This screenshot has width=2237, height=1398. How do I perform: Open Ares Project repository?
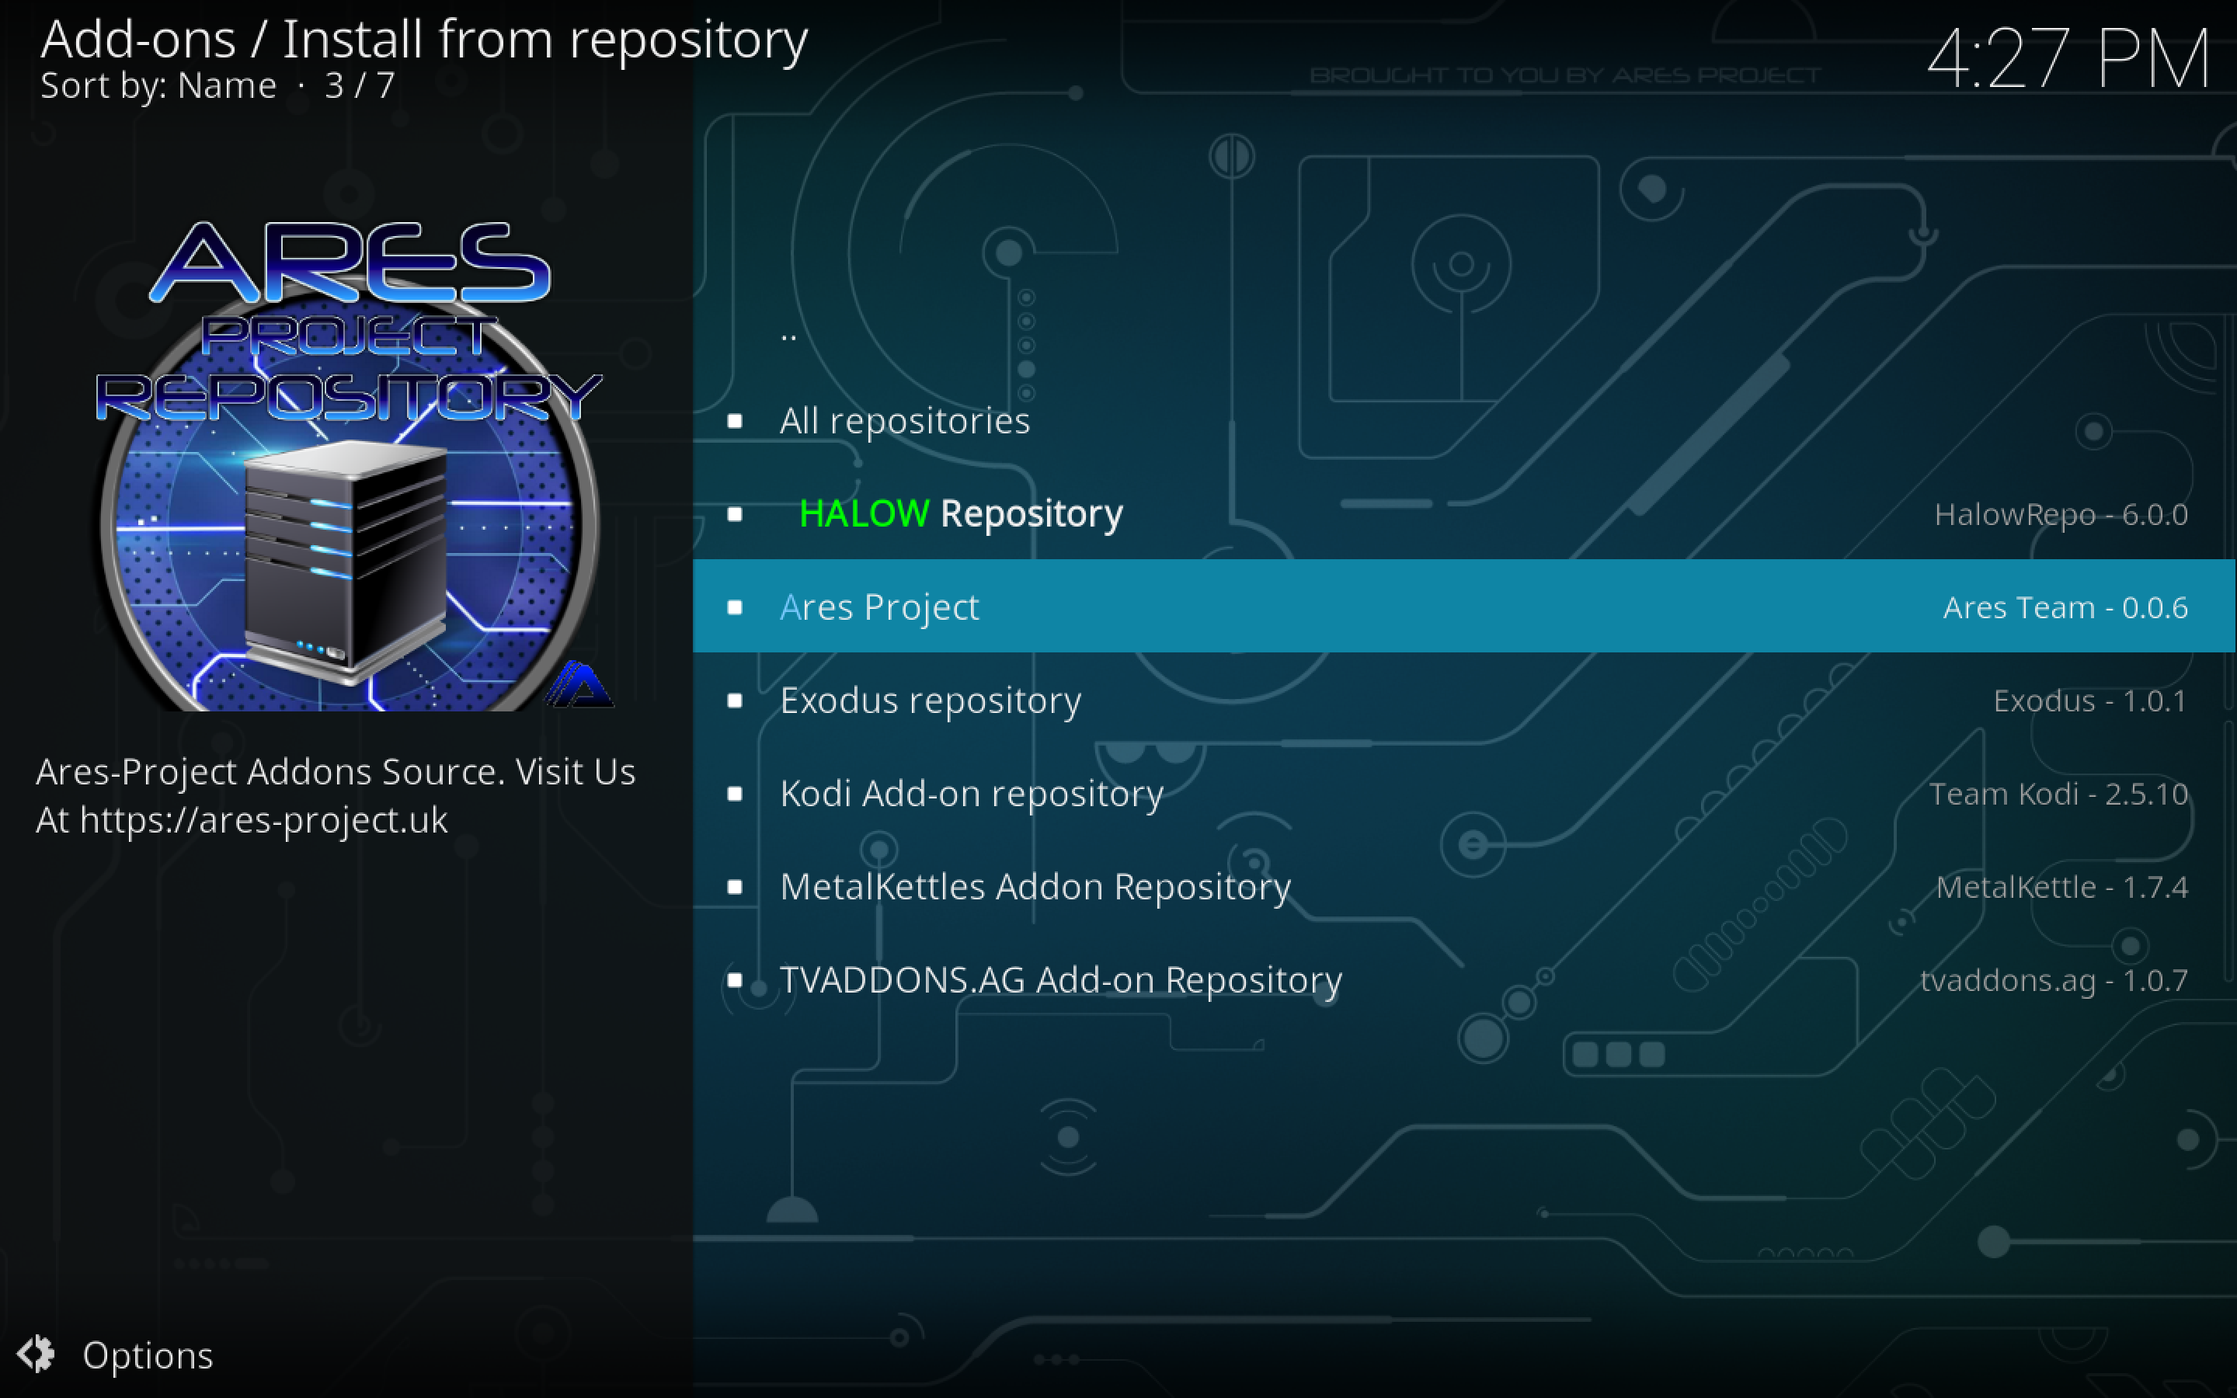tap(1464, 607)
